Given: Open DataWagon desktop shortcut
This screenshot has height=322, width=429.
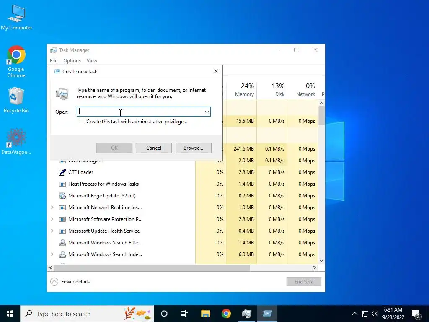Looking at the screenshot, I should (16, 141).
